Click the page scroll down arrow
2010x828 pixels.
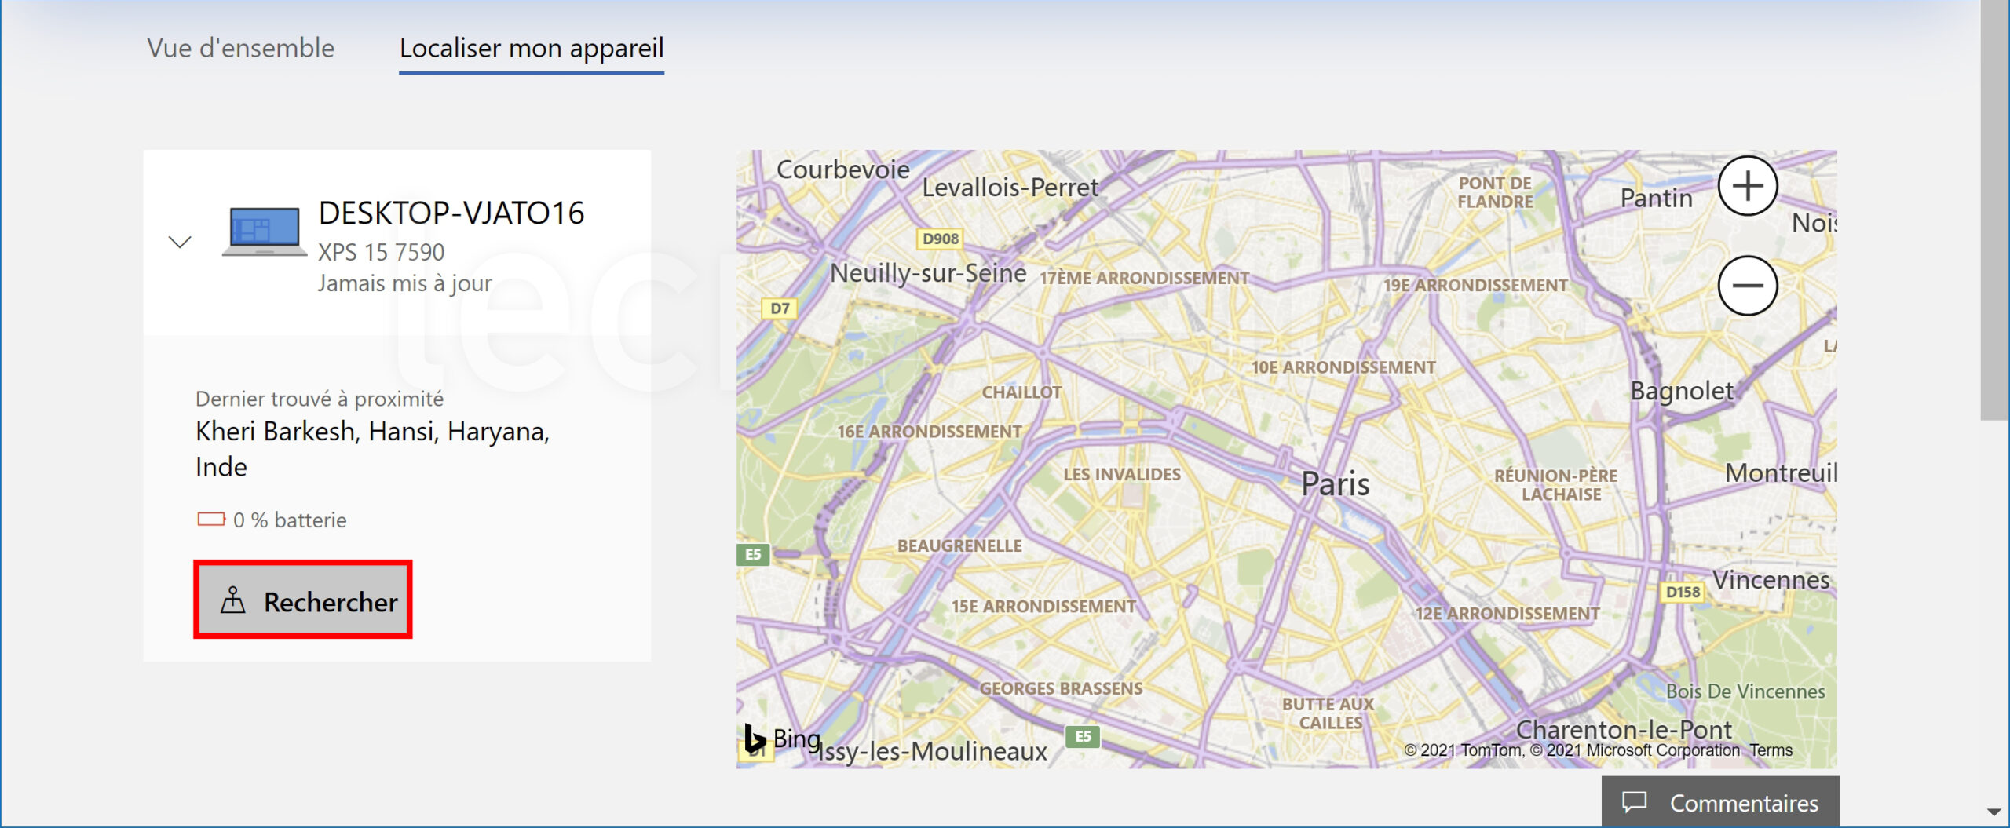pyautogui.click(x=1994, y=812)
